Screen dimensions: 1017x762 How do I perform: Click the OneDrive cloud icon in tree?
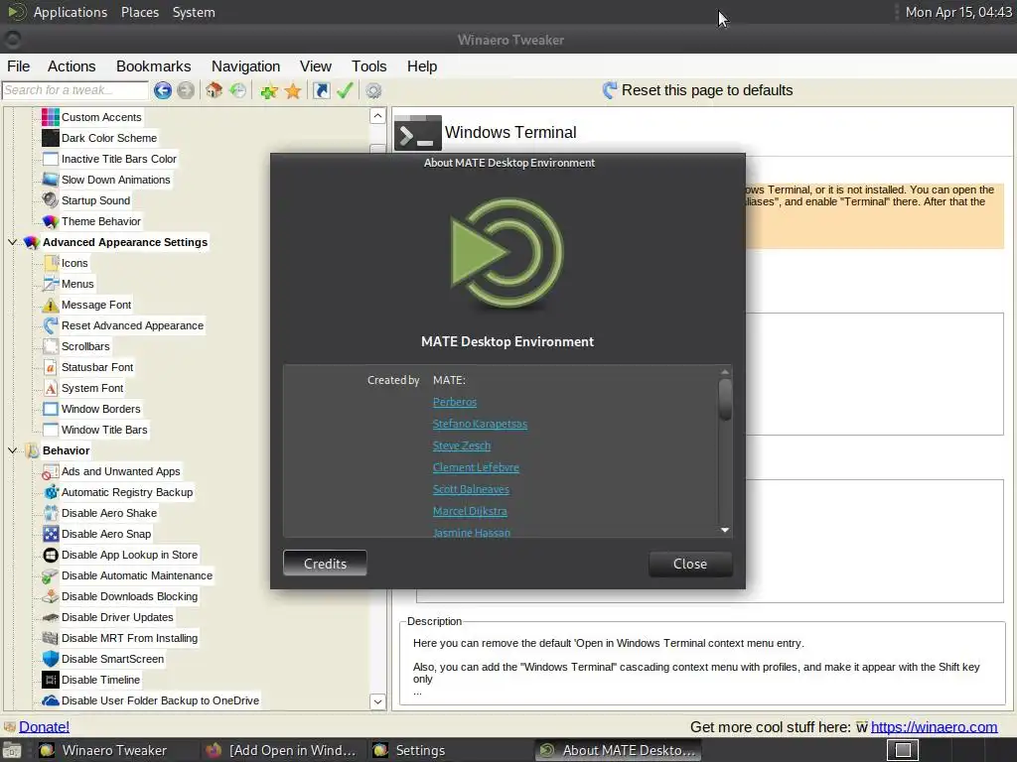[50, 700]
